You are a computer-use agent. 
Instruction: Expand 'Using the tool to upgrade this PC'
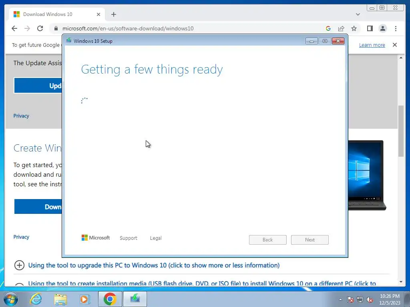tap(154, 265)
